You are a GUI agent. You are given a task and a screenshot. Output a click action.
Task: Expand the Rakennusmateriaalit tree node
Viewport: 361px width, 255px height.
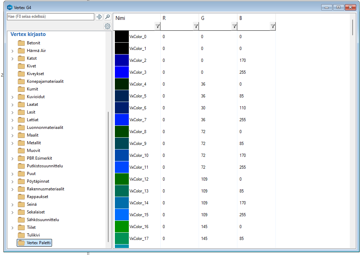pos(13,189)
